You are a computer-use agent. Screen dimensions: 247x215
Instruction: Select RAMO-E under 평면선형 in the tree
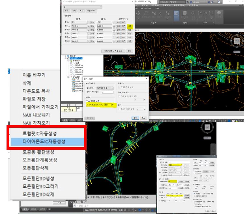(x=79, y=75)
